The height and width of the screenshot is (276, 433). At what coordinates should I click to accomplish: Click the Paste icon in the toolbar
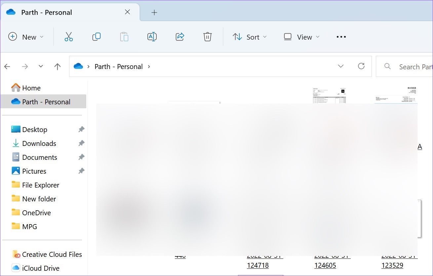(x=124, y=37)
